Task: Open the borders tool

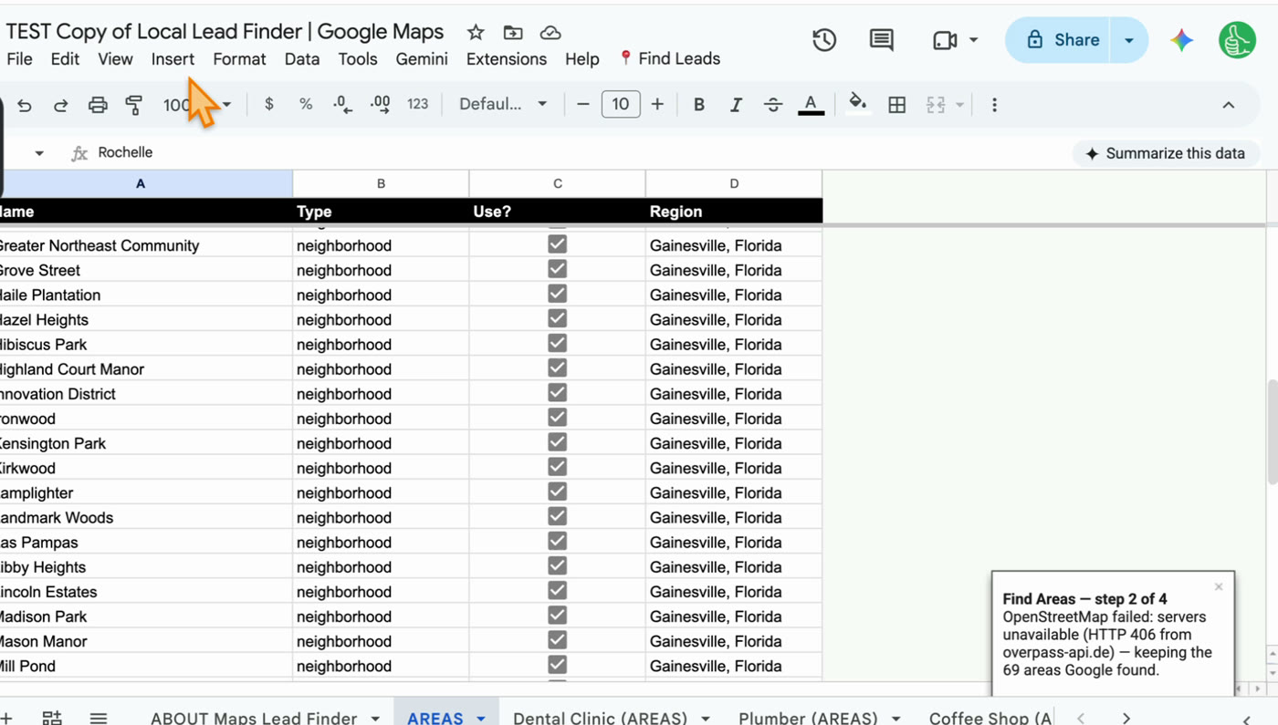Action: point(897,105)
